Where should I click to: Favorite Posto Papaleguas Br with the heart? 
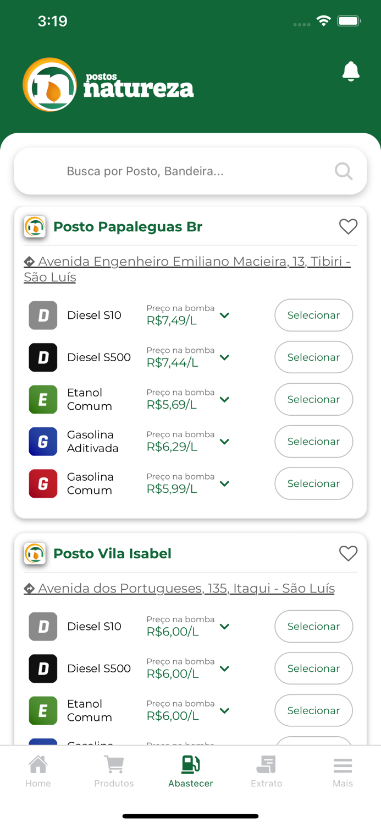[348, 226]
